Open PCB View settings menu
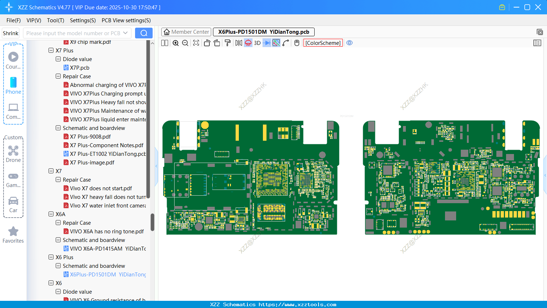The image size is (547, 308). click(126, 20)
